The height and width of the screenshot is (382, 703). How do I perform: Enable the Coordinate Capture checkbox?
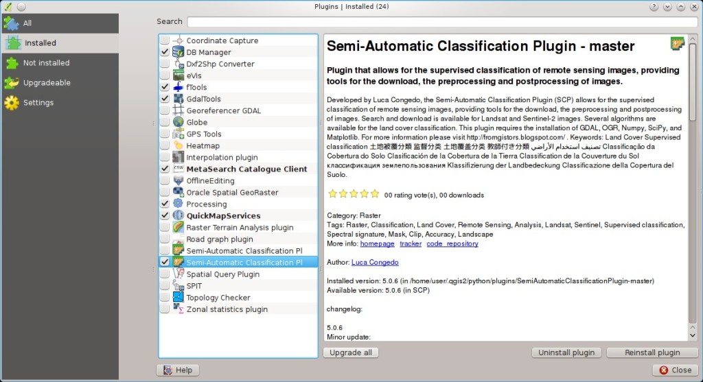tap(165, 40)
